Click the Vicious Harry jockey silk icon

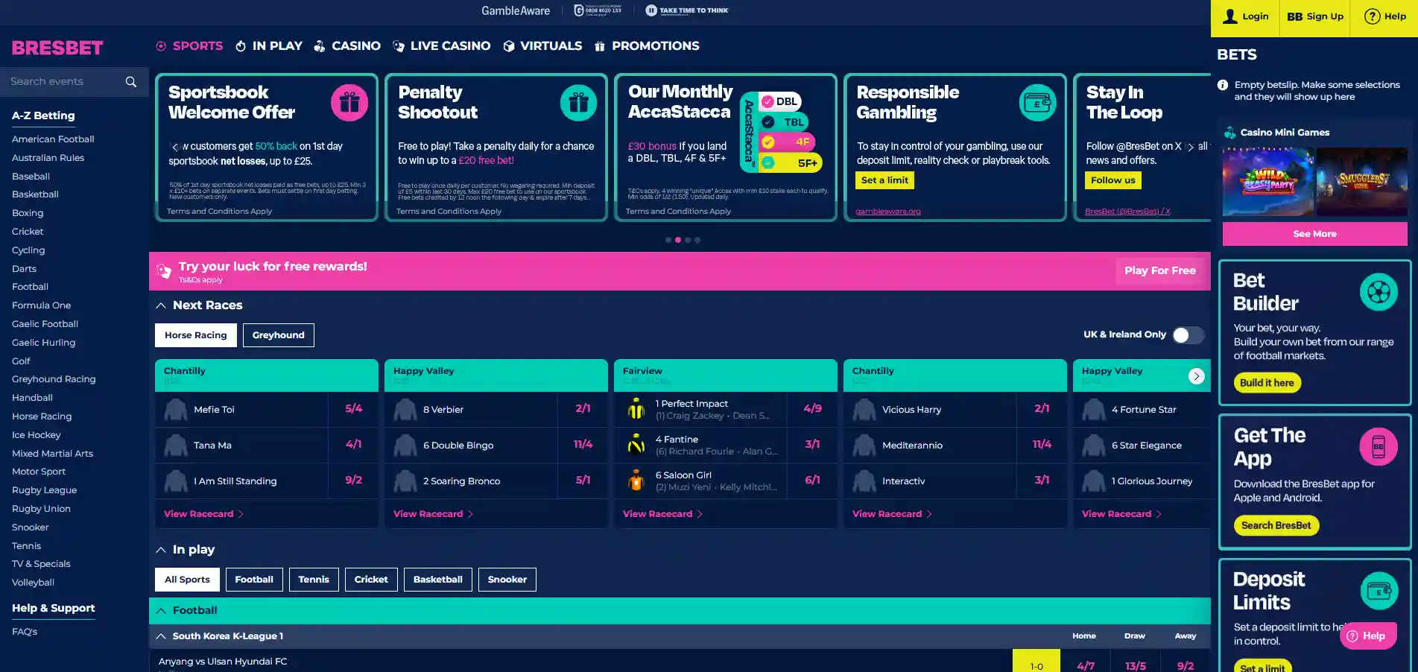click(x=864, y=410)
